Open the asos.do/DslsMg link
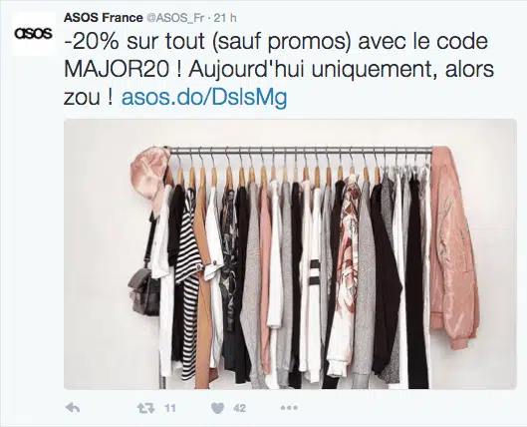 click(x=204, y=98)
